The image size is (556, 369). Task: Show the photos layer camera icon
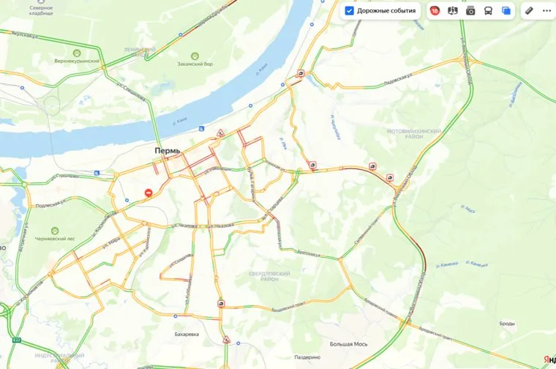click(470, 11)
